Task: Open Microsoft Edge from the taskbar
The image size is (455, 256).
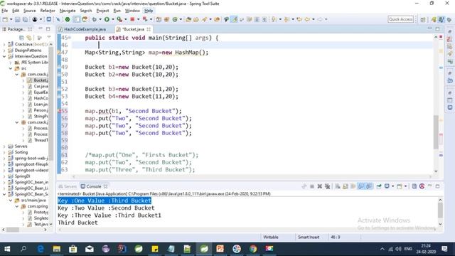Action: (x=41, y=249)
